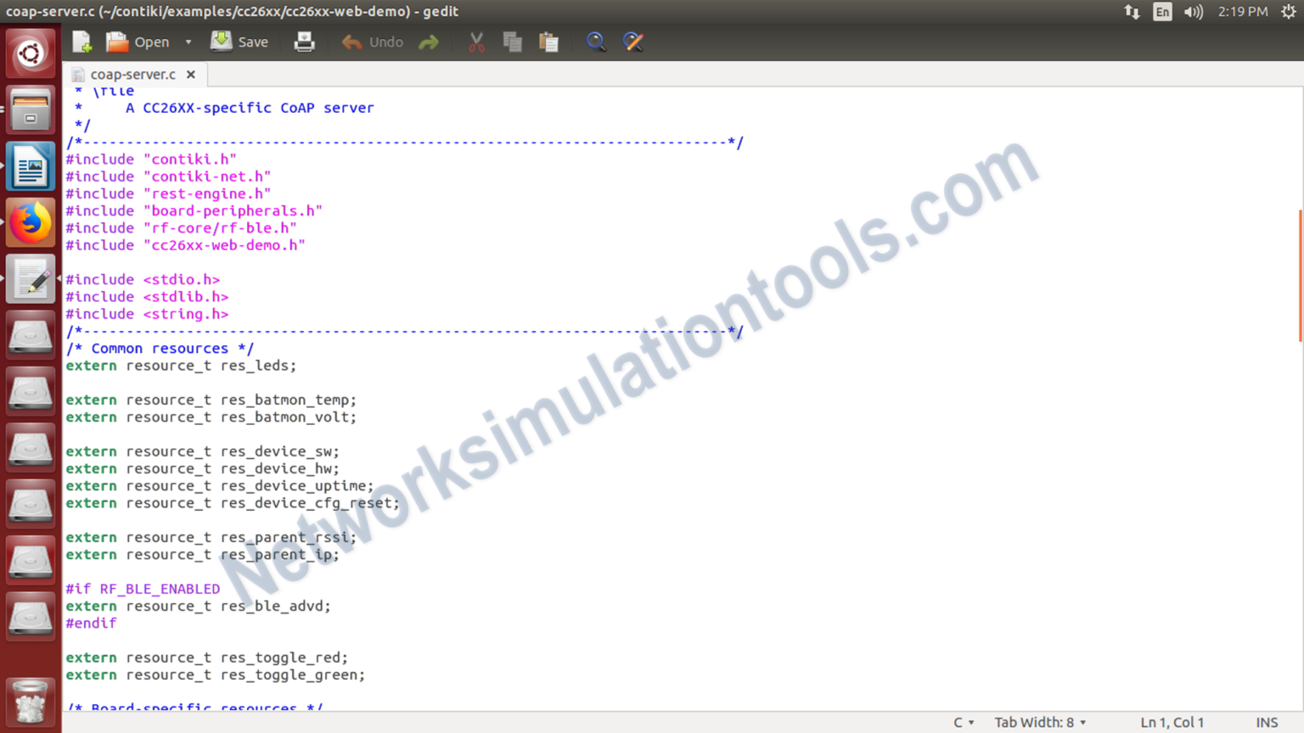
Task: Print the current file
Action: 304,42
